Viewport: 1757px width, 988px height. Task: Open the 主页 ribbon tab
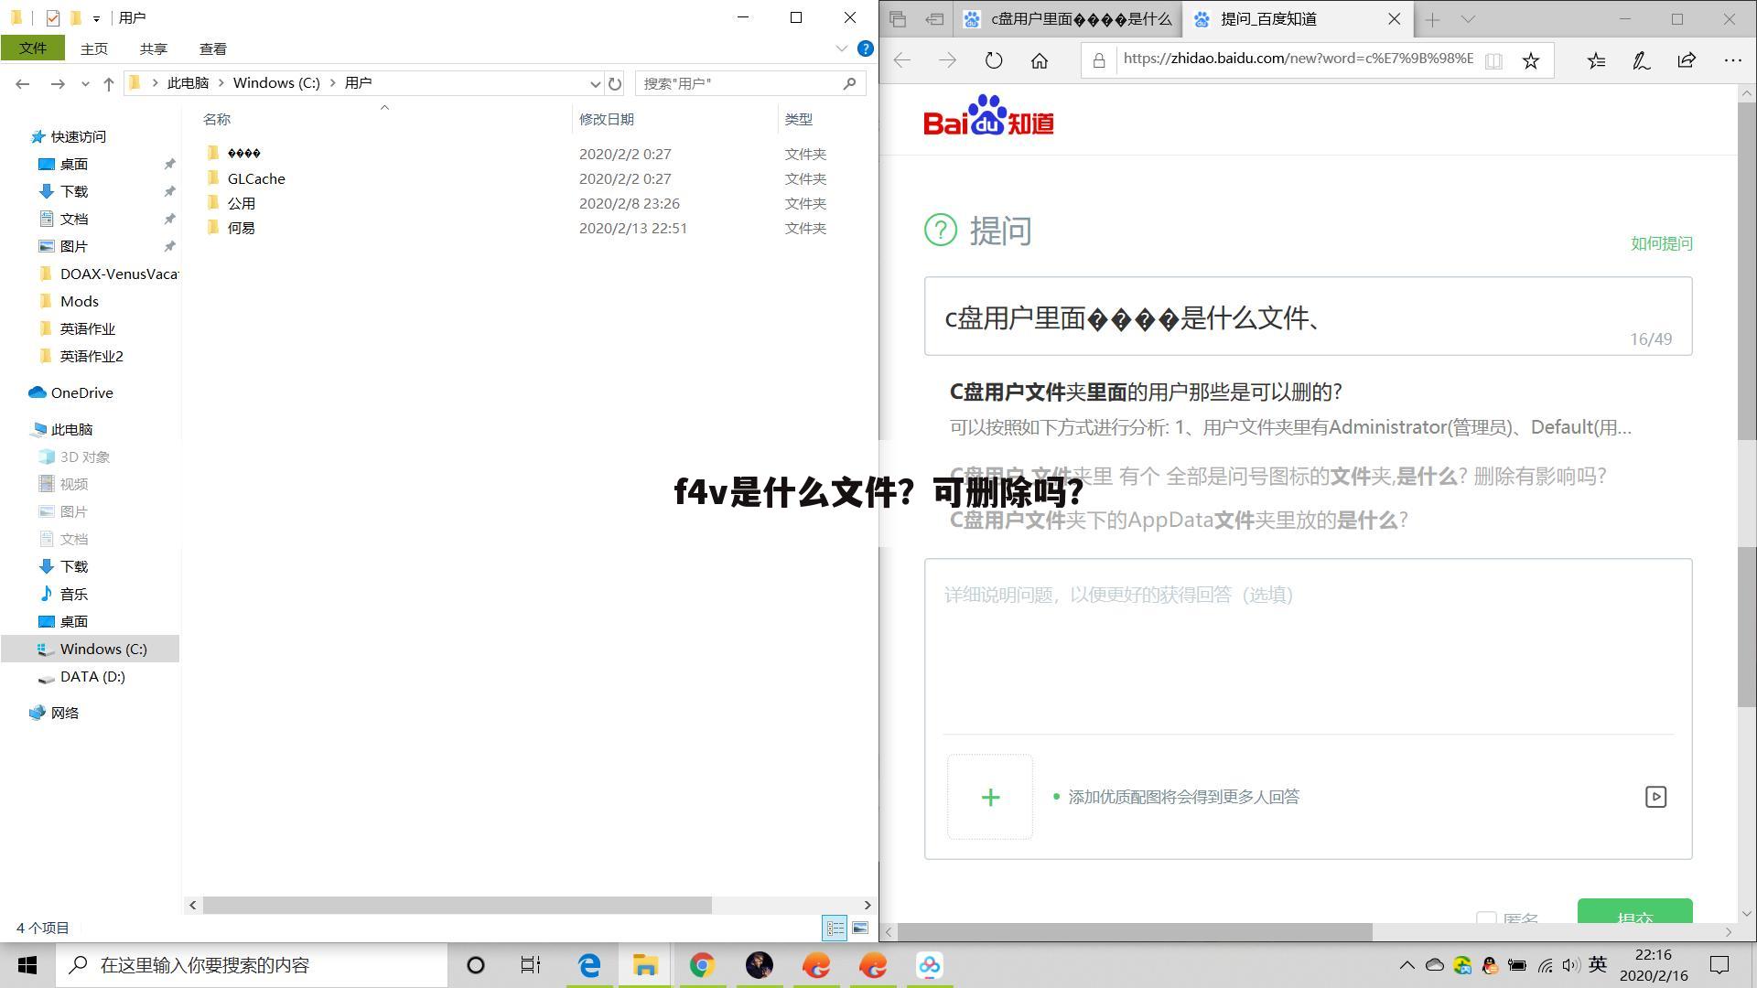pyautogui.click(x=94, y=48)
